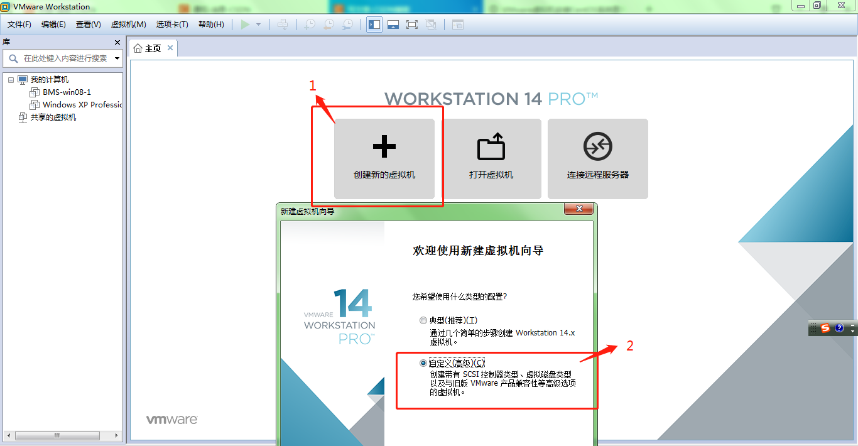Close the 库 library panel
Screen dimensions: 858x446
[x=117, y=42]
